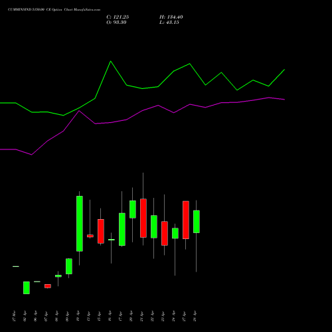Select the last green candle on 28 Apr
Image resolution: width=332 pixels, height=332 pixels.
(x=197, y=222)
